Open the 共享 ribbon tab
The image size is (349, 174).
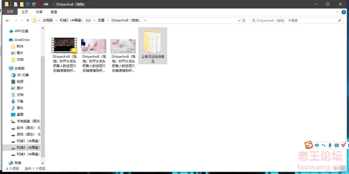pos(39,12)
